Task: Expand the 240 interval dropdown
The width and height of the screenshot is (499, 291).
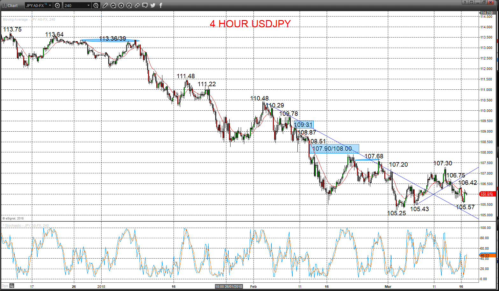Action: pyautogui.click(x=88, y=5)
